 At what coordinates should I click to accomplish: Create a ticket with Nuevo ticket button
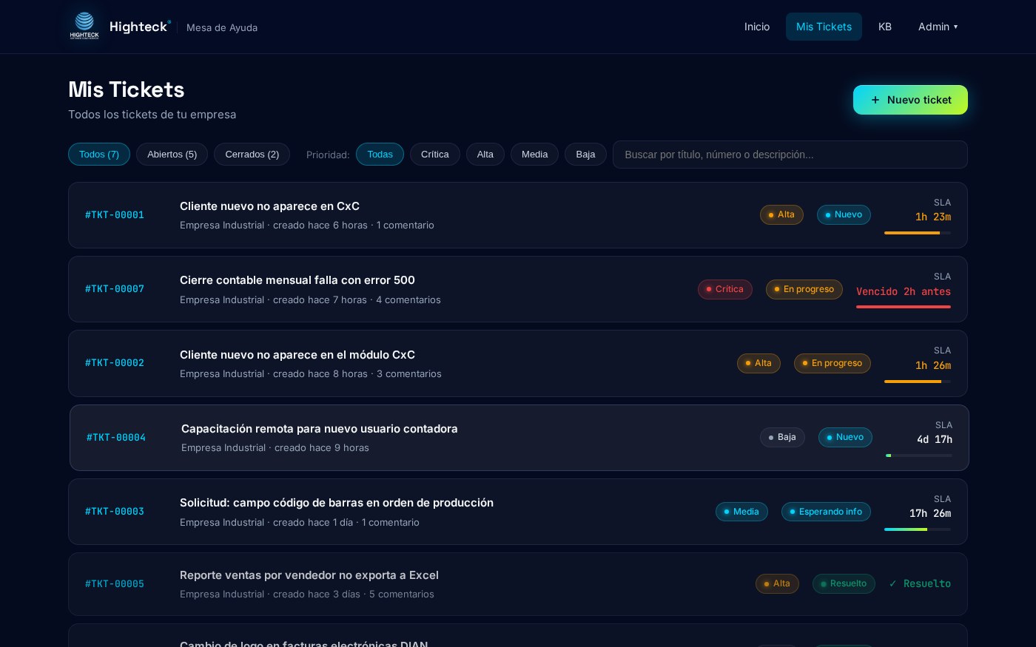(910, 100)
